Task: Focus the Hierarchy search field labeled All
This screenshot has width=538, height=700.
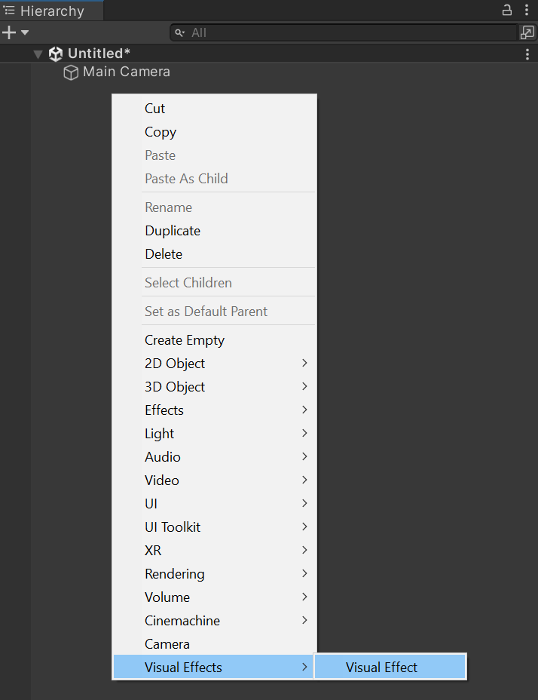Action: (344, 32)
